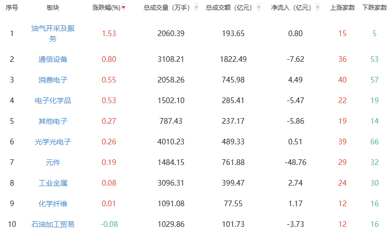Open the 化学纤维 sector link

pyautogui.click(x=53, y=204)
